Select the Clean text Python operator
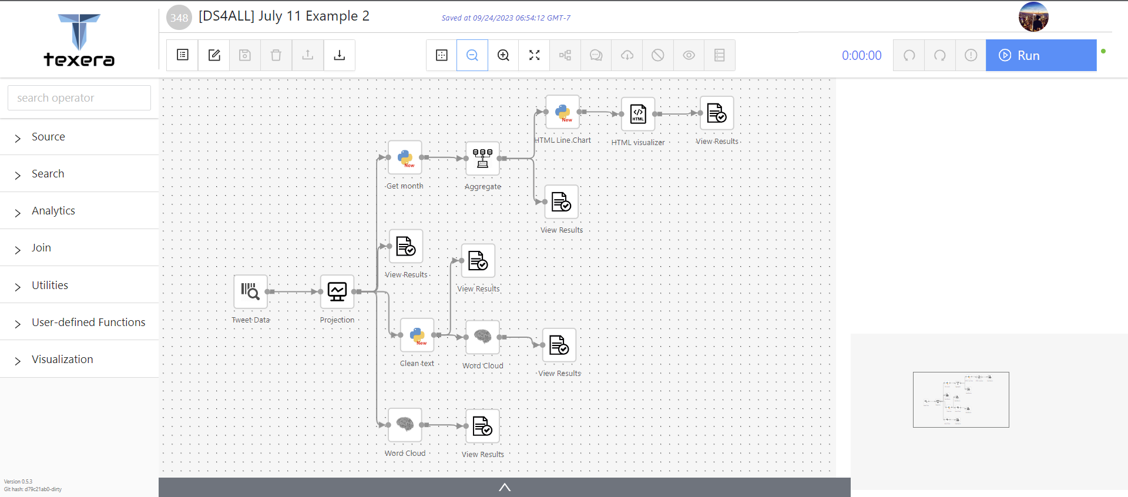This screenshot has height=497, width=1128. click(x=417, y=335)
